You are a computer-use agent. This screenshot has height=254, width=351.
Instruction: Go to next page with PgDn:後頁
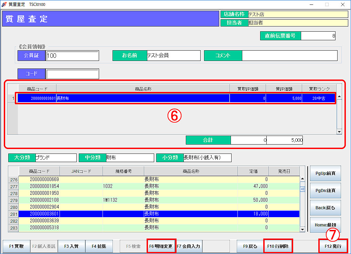(x=325, y=191)
